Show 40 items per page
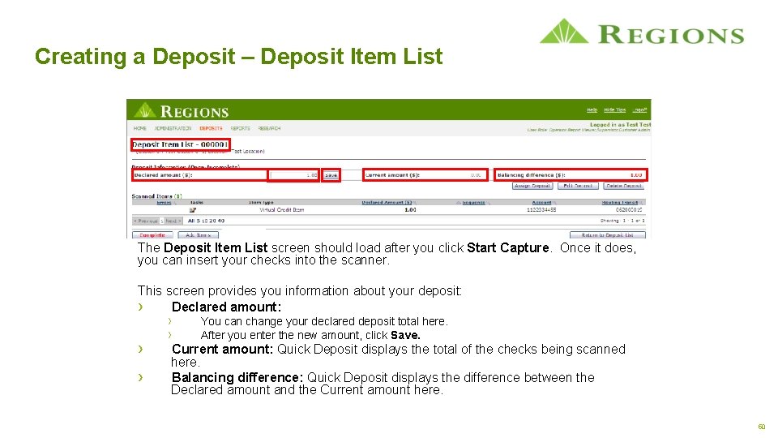The image size is (778, 438). (x=220, y=221)
